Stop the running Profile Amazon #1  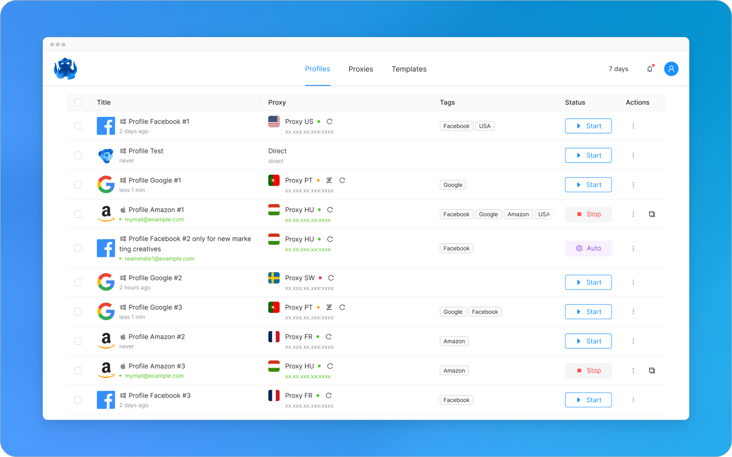pyautogui.click(x=588, y=214)
